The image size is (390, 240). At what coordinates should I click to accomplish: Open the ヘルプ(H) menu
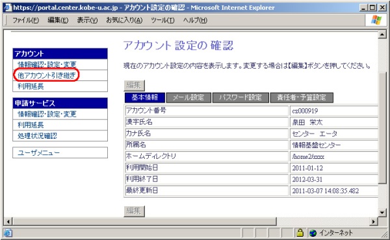tap(195, 20)
